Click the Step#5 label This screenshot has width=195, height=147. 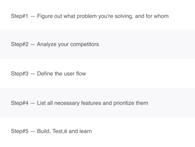tap(19, 131)
